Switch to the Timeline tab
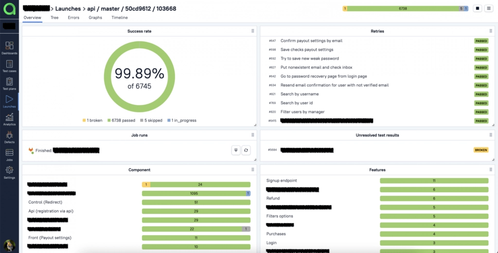The height and width of the screenshot is (253, 498). (120, 17)
